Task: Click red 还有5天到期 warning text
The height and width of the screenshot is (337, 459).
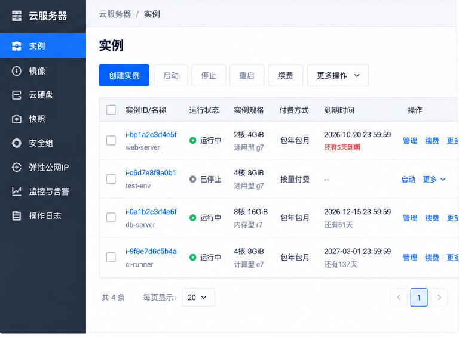Action: click(342, 147)
